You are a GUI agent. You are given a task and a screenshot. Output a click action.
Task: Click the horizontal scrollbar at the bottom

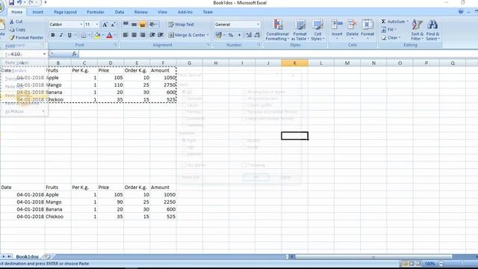[x=373, y=257]
